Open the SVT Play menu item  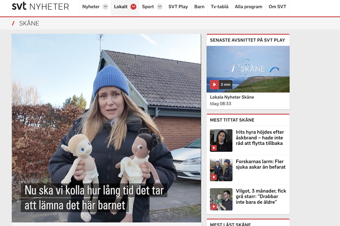(x=178, y=7)
